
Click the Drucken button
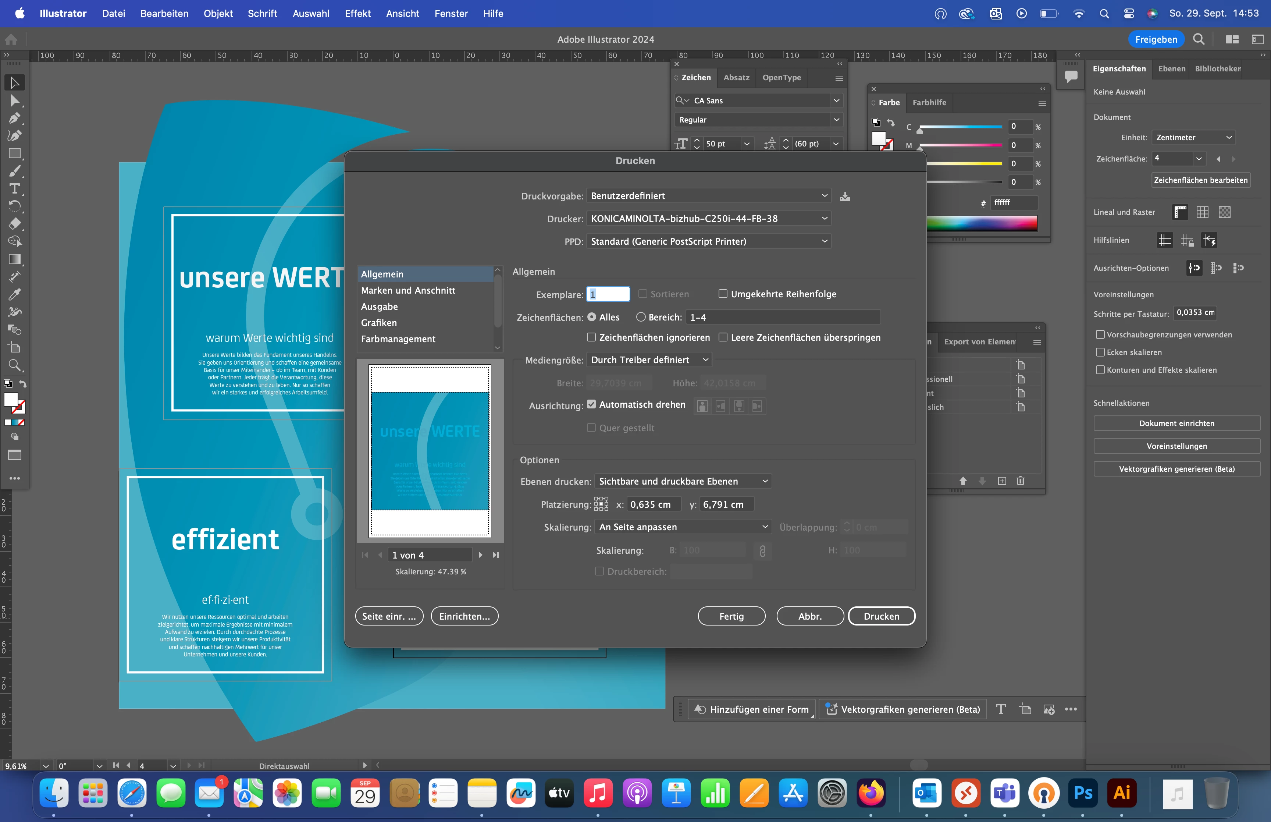pyautogui.click(x=881, y=616)
